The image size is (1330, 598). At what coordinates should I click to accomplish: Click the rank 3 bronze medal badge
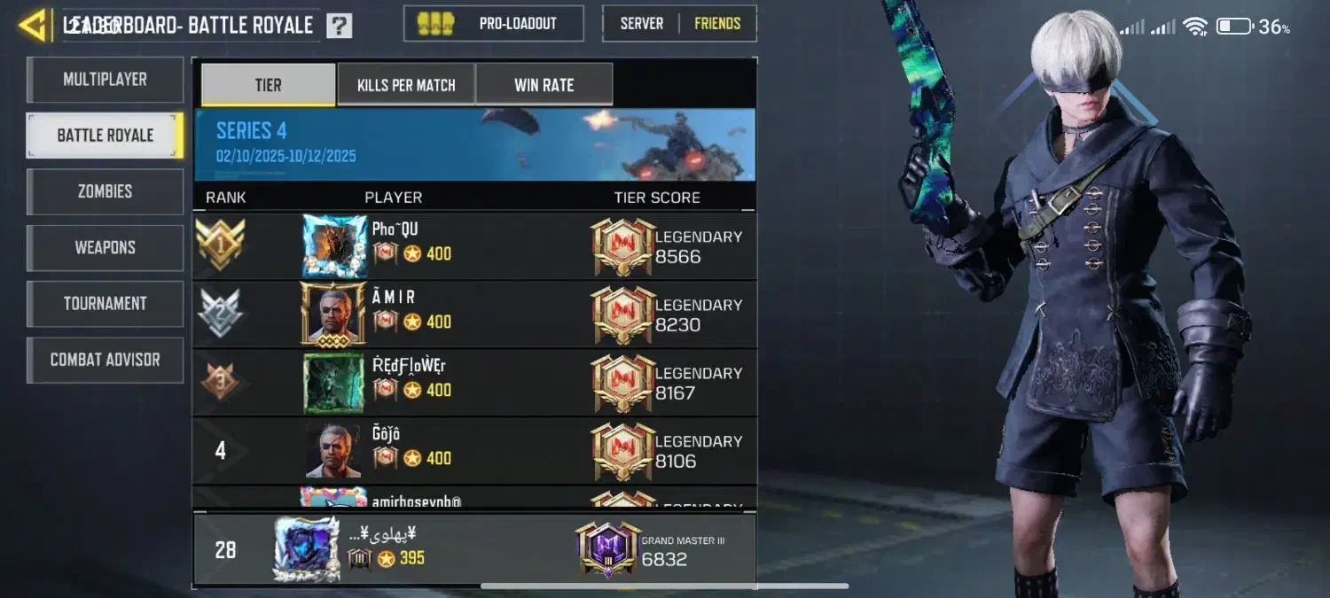point(220,381)
